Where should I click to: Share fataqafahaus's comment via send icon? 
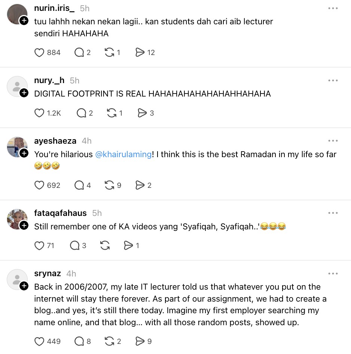click(x=128, y=245)
